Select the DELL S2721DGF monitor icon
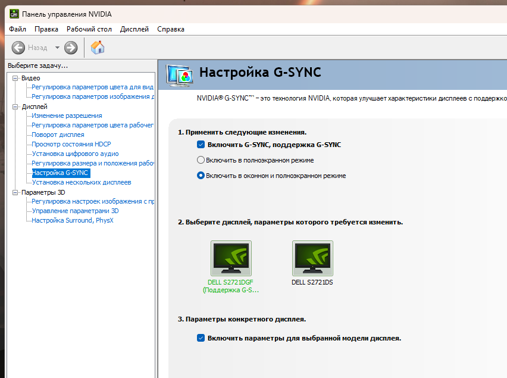The height and width of the screenshot is (378, 507). [231, 258]
